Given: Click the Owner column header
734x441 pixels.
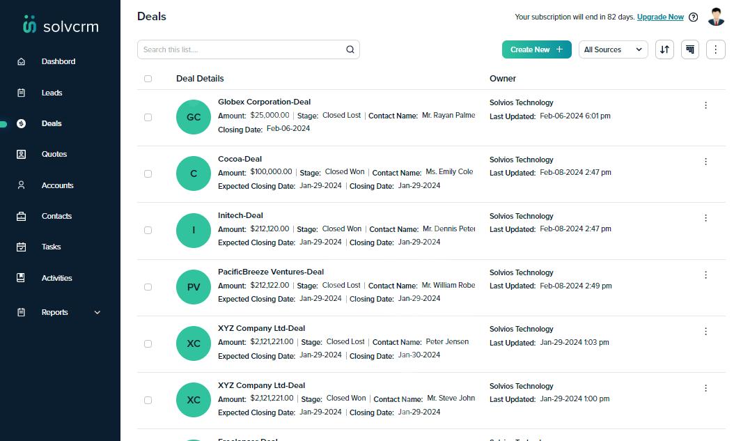Looking at the screenshot, I should point(503,79).
